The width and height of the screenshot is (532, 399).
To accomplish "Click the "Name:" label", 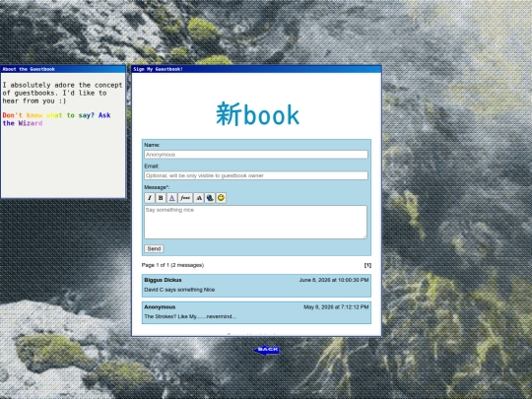I will [152, 145].
